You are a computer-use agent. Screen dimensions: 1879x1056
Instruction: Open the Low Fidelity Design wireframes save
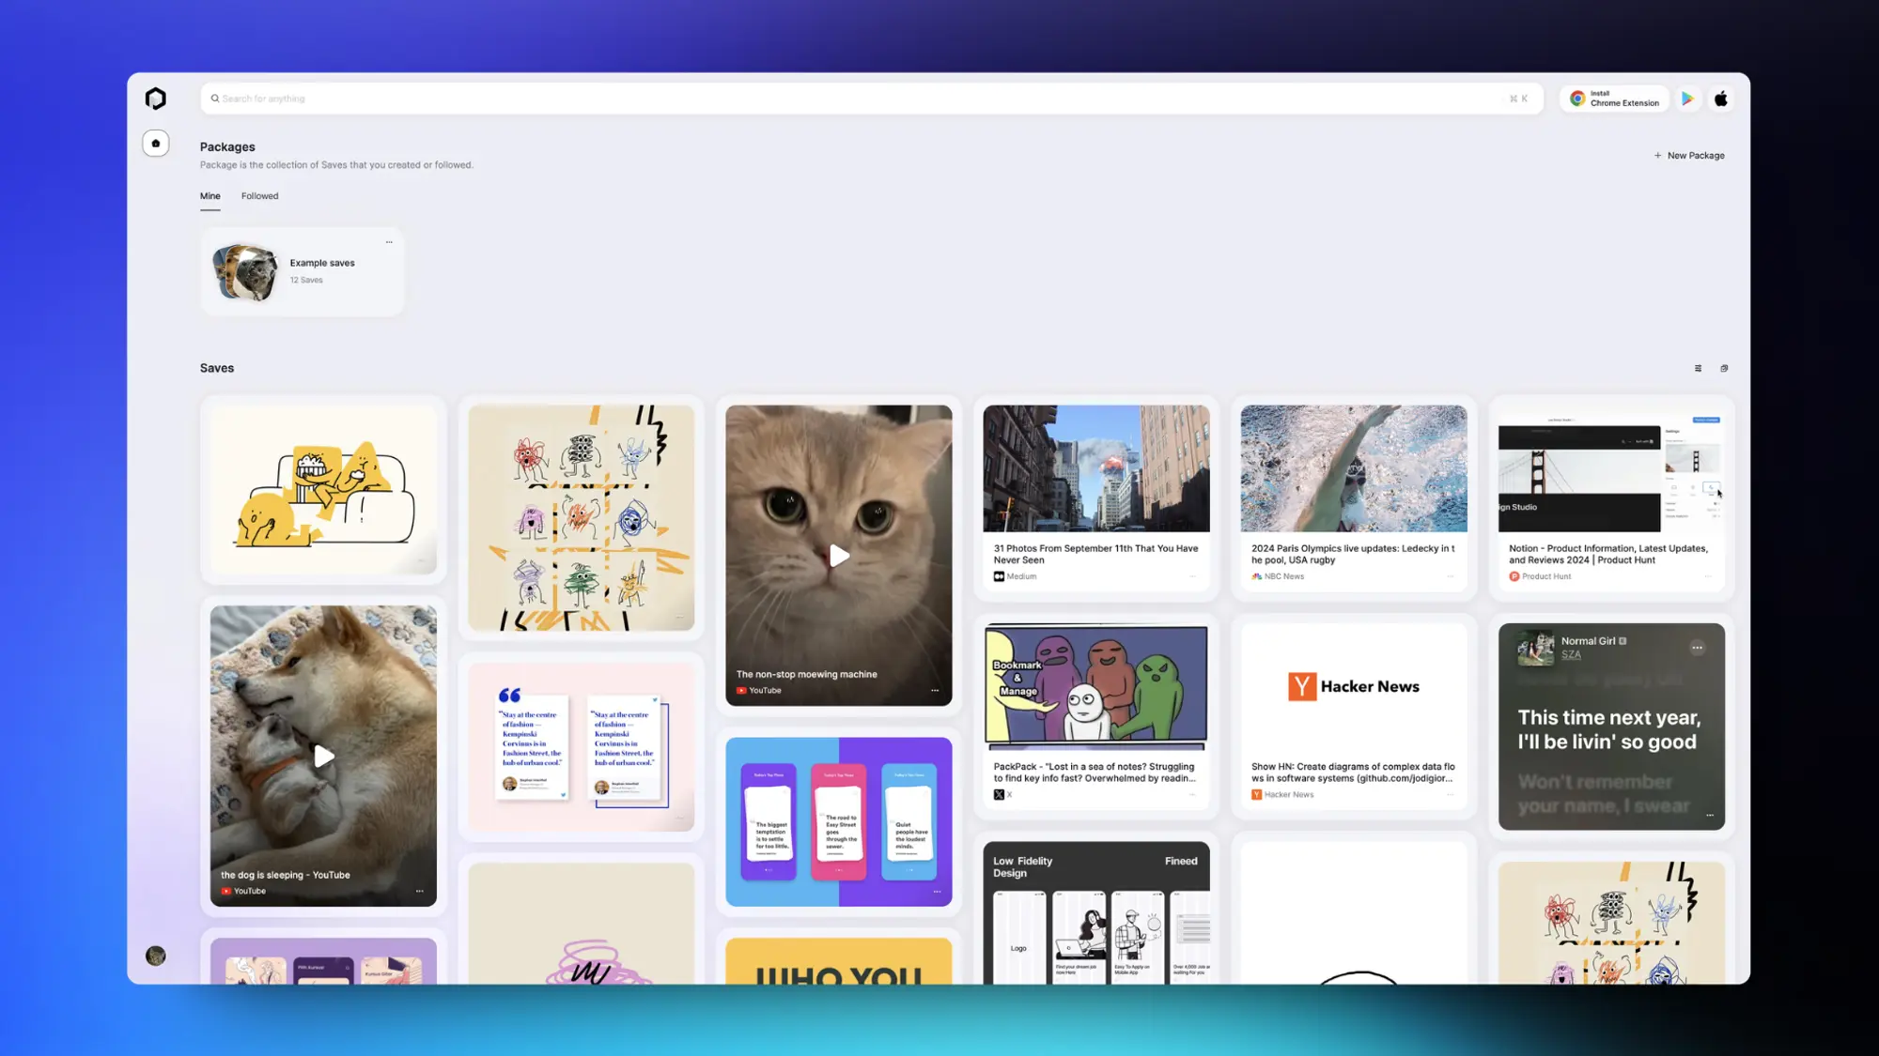[1095, 912]
